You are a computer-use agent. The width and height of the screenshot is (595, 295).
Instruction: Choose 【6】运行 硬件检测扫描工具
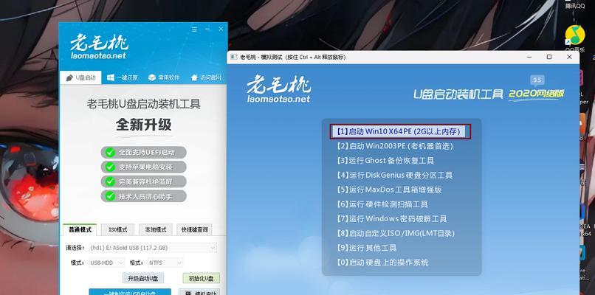point(382,204)
